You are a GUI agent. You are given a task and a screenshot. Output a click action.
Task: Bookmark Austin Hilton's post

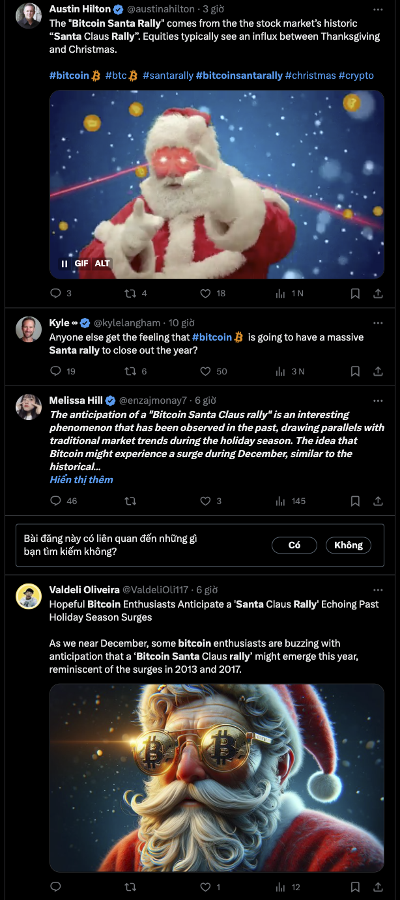(x=355, y=293)
